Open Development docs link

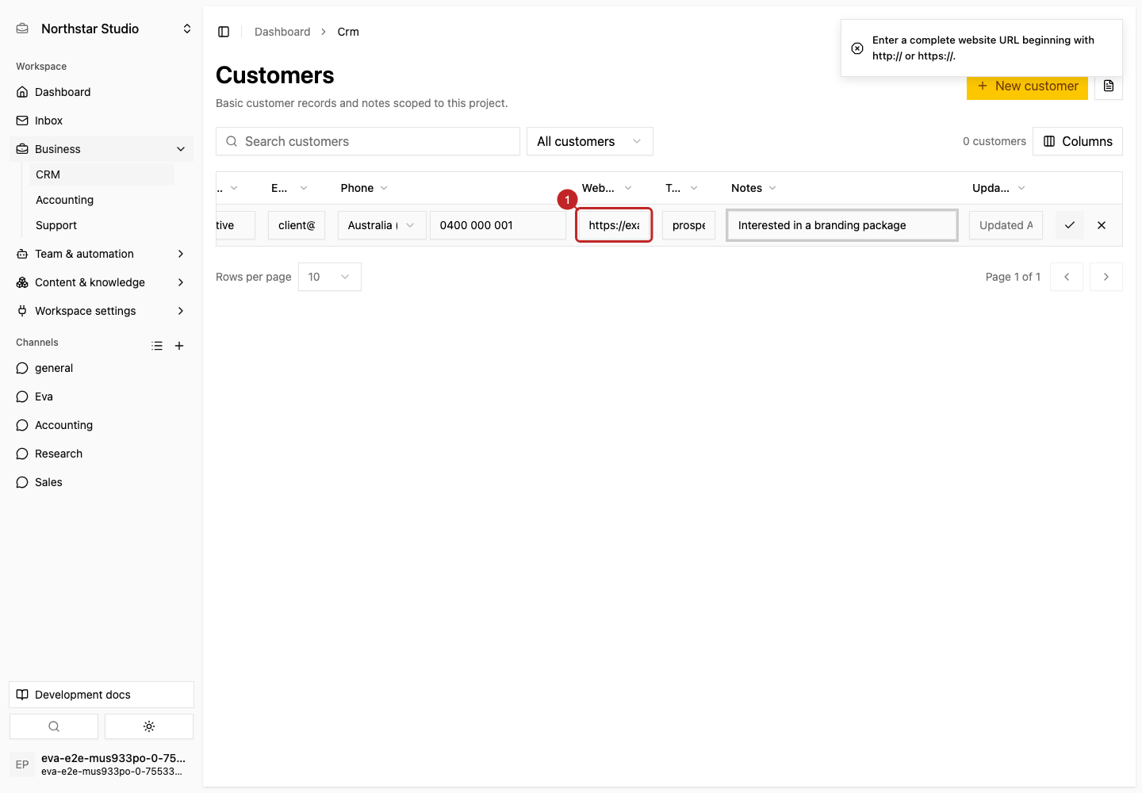[x=102, y=695]
